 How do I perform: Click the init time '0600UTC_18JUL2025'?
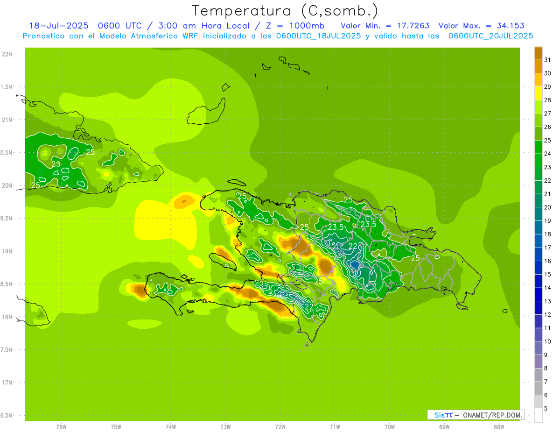318,36
